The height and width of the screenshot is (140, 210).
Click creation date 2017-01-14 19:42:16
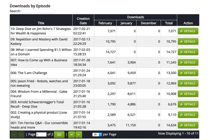82,125
